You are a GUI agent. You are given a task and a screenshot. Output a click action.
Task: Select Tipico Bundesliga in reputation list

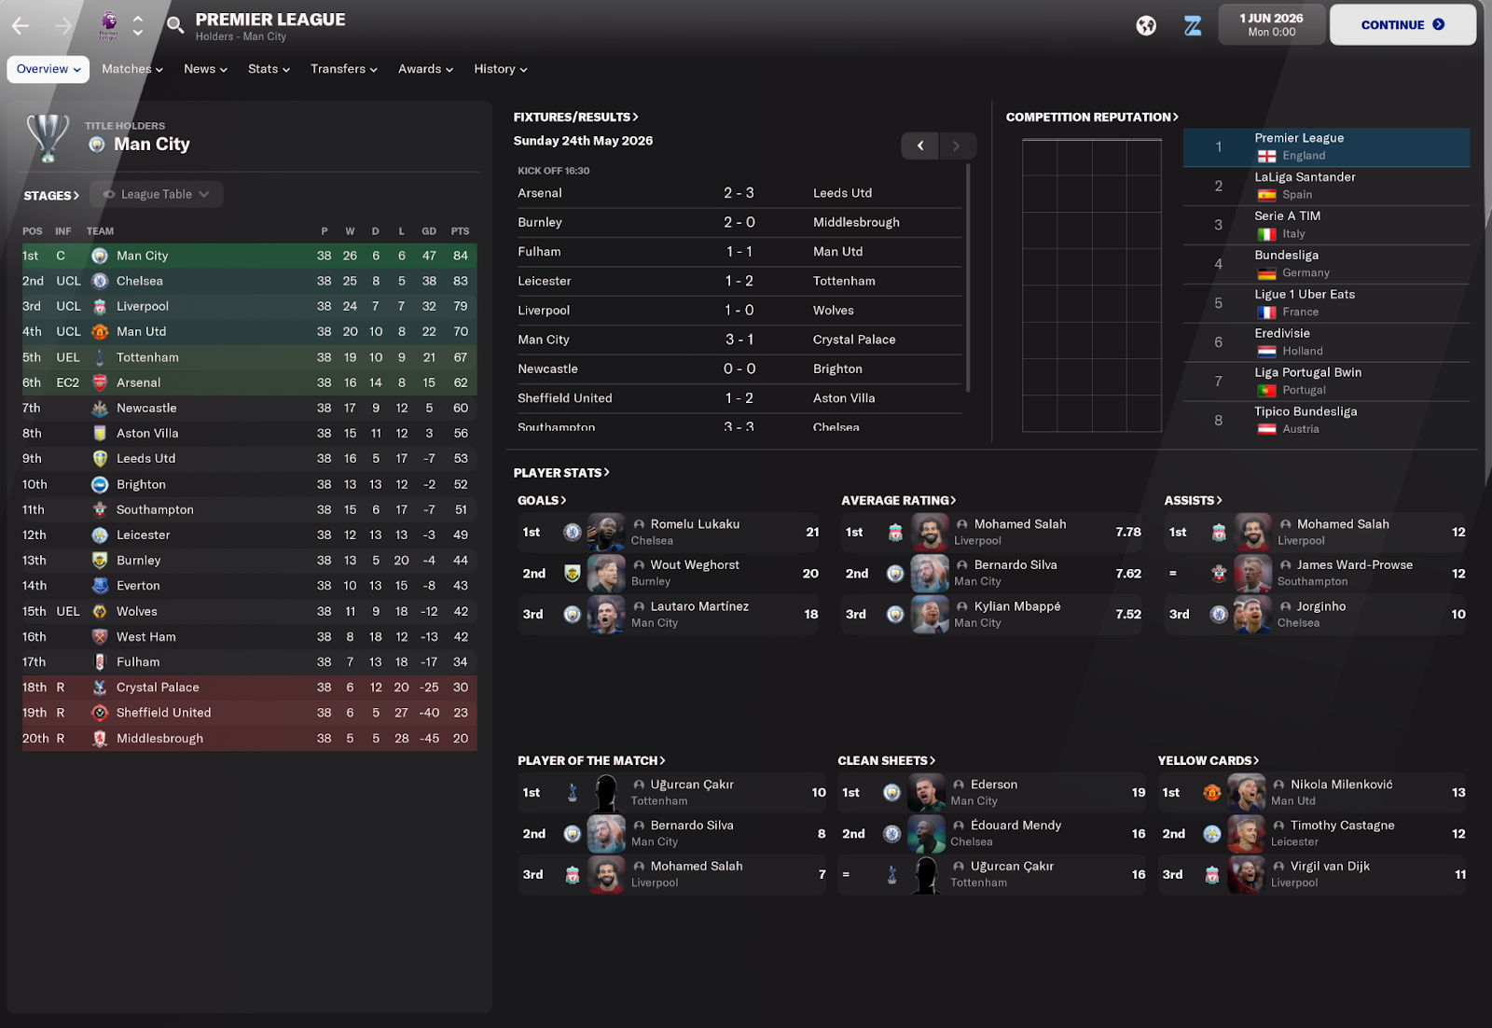pos(1326,421)
